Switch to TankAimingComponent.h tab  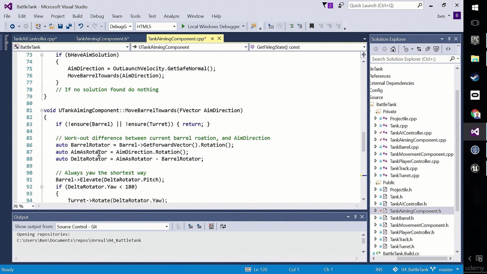pyautogui.click(x=102, y=38)
